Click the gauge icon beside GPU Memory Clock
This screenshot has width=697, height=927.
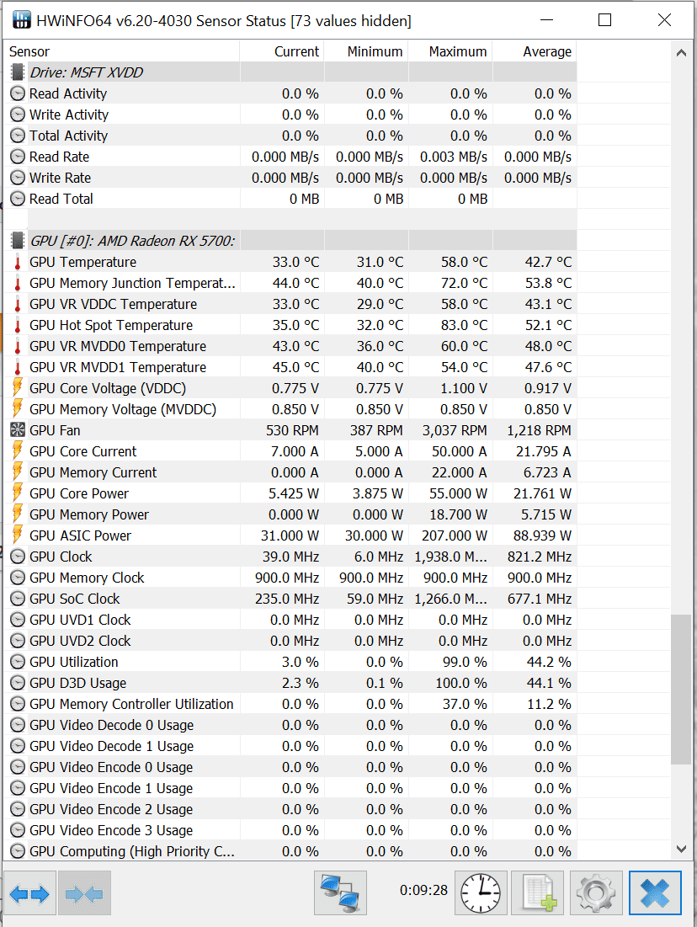point(18,578)
